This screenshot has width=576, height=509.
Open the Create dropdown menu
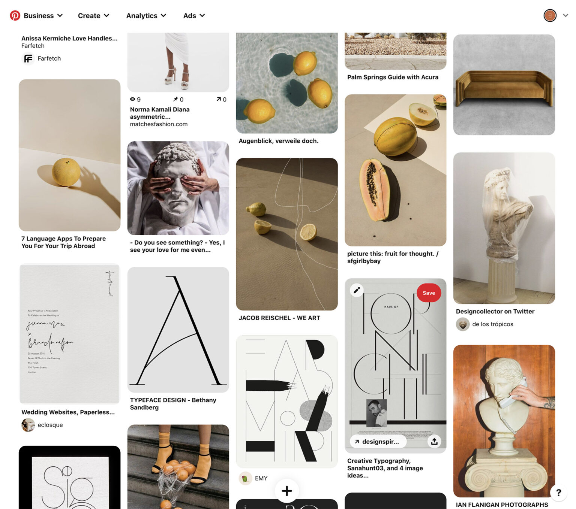pyautogui.click(x=93, y=15)
